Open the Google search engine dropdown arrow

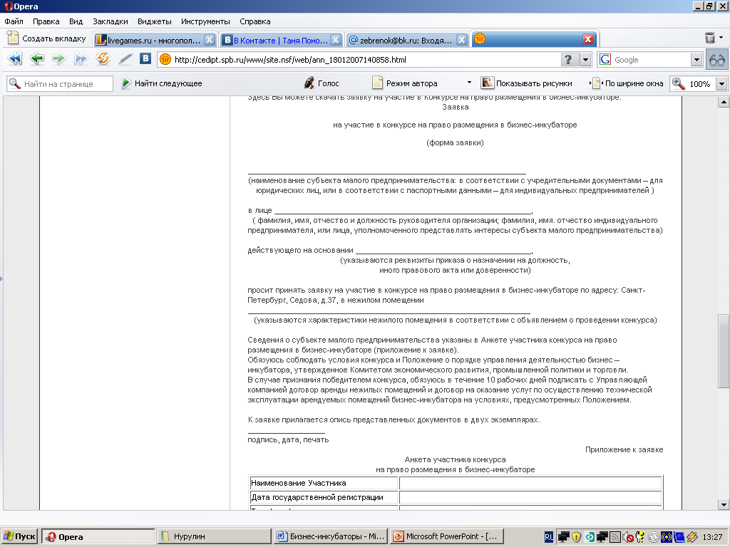click(696, 60)
